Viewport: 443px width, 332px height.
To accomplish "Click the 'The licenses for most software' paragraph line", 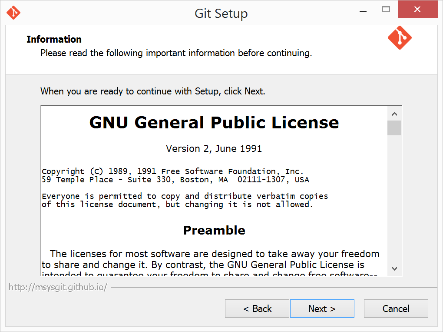I will (215, 254).
